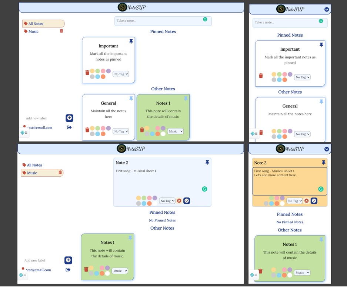Select the non-highlighted Music label under All Notes
The image size is (347, 287).
[33, 31]
